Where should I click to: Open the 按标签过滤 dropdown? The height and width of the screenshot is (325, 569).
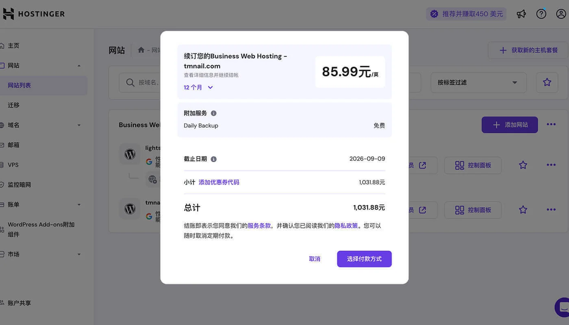478,82
